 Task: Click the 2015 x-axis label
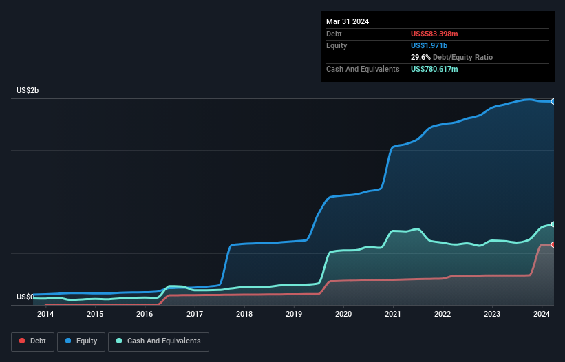tap(95, 314)
